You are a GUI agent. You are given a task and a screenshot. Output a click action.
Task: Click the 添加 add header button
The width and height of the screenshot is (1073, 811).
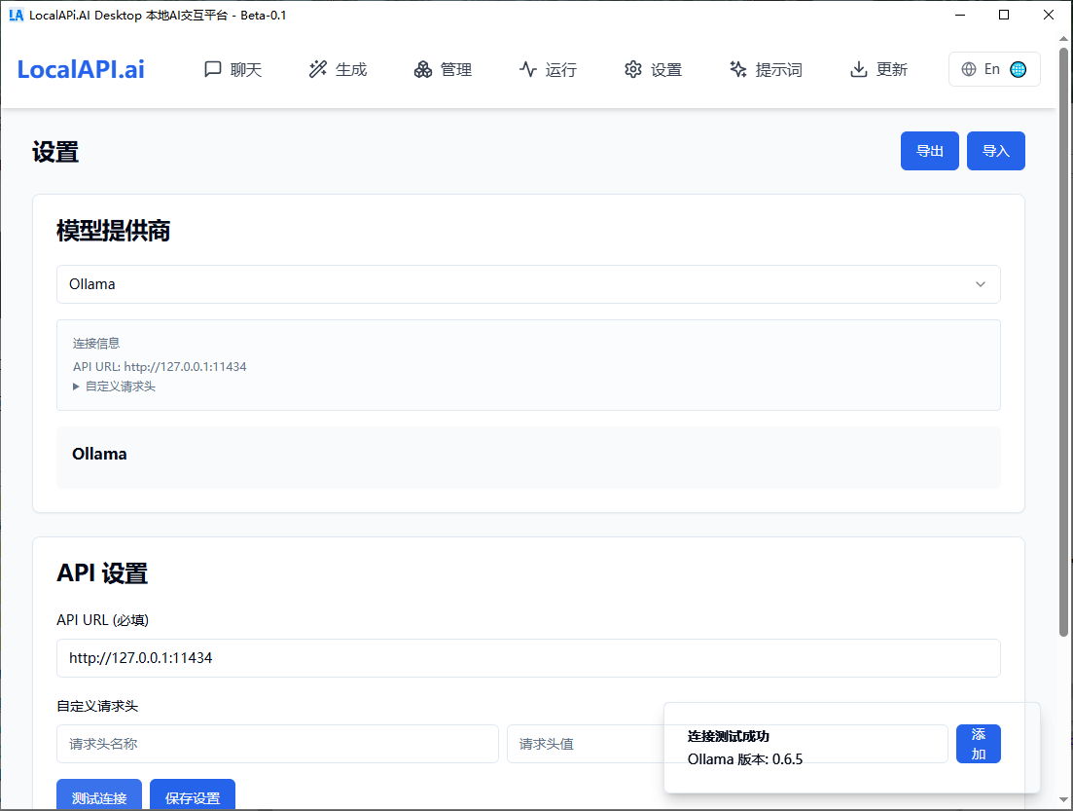(x=979, y=744)
